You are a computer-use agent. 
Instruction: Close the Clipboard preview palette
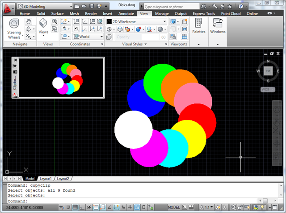[15, 60]
